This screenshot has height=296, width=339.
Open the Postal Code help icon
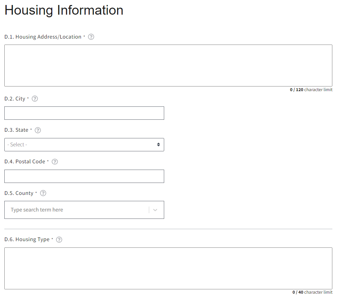click(x=55, y=162)
